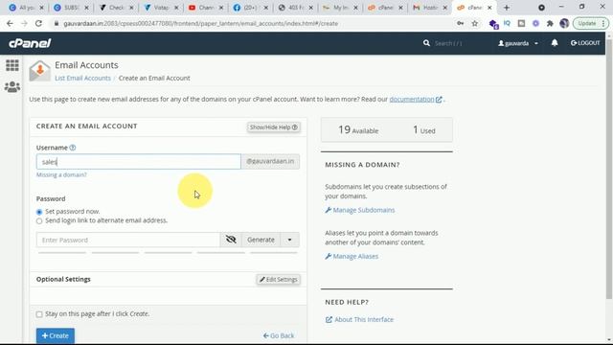Click the Create button
The width and height of the screenshot is (613, 345).
click(56, 335)
